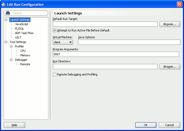The height and width of the screenshot is (131, 184).
Task: Open Memory profiler settings
Action: (25, 55)
